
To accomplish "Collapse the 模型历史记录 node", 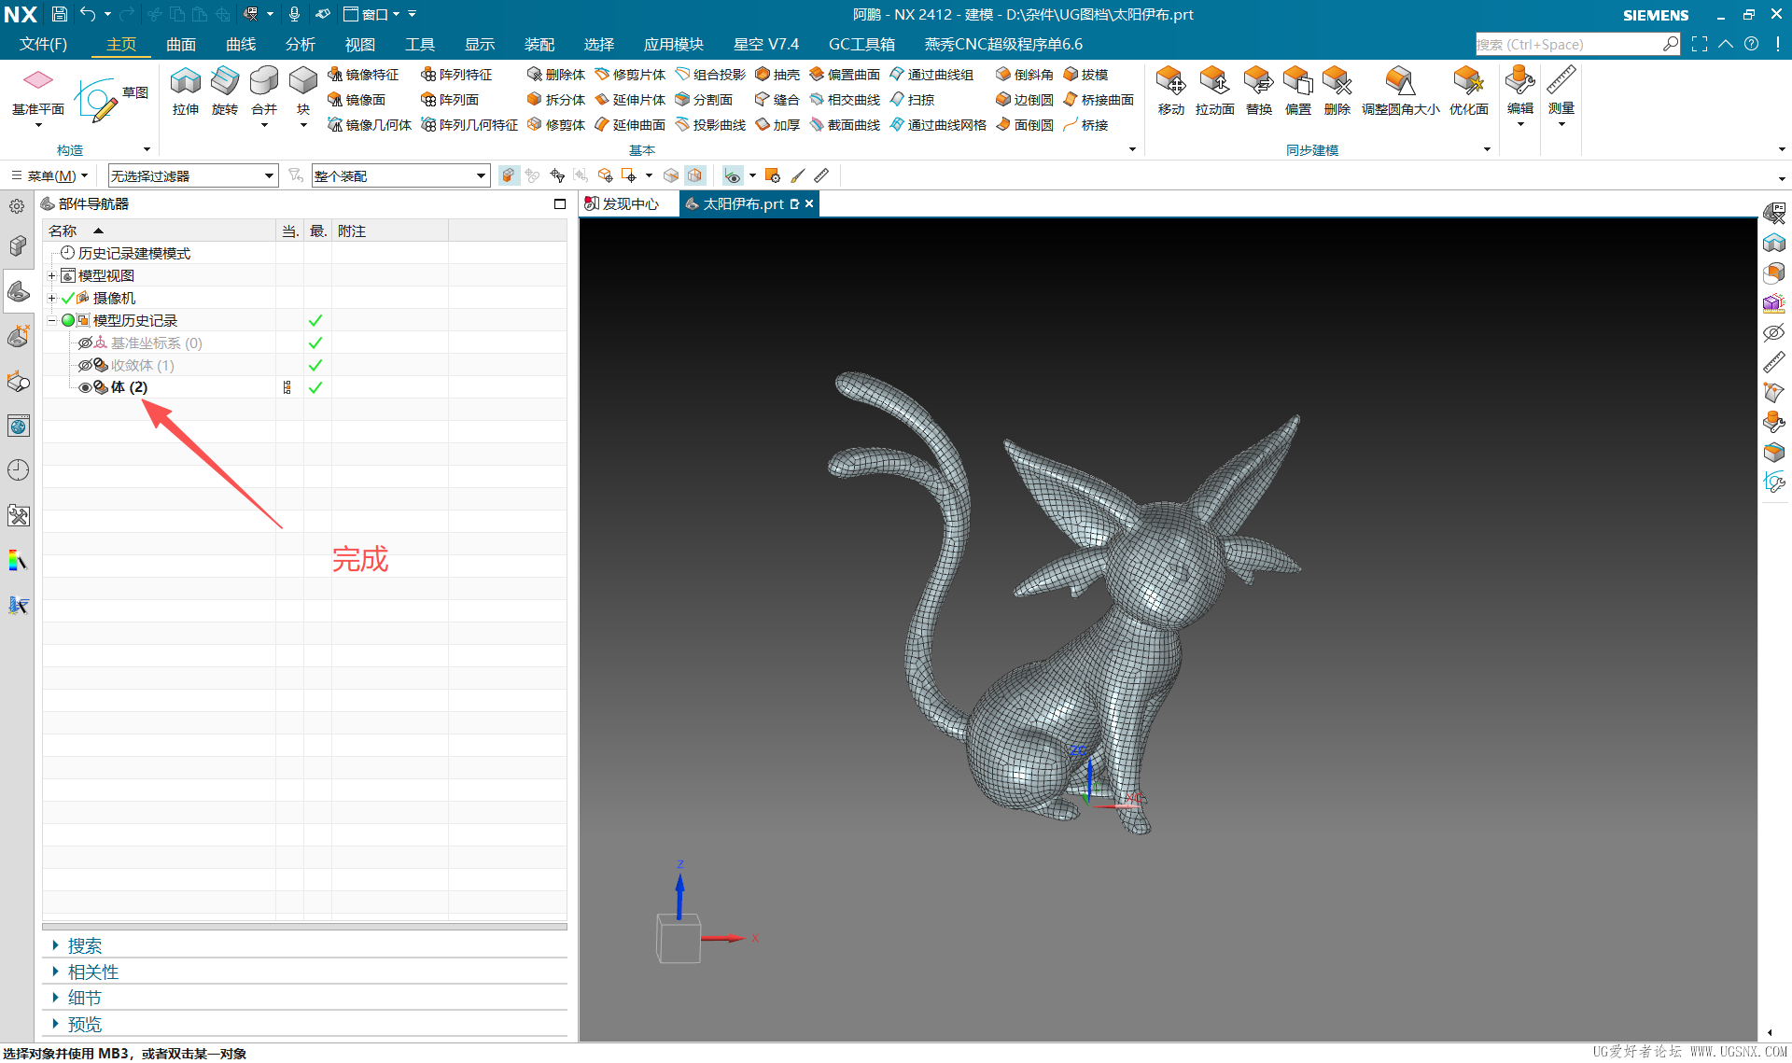I will [52, 321].
